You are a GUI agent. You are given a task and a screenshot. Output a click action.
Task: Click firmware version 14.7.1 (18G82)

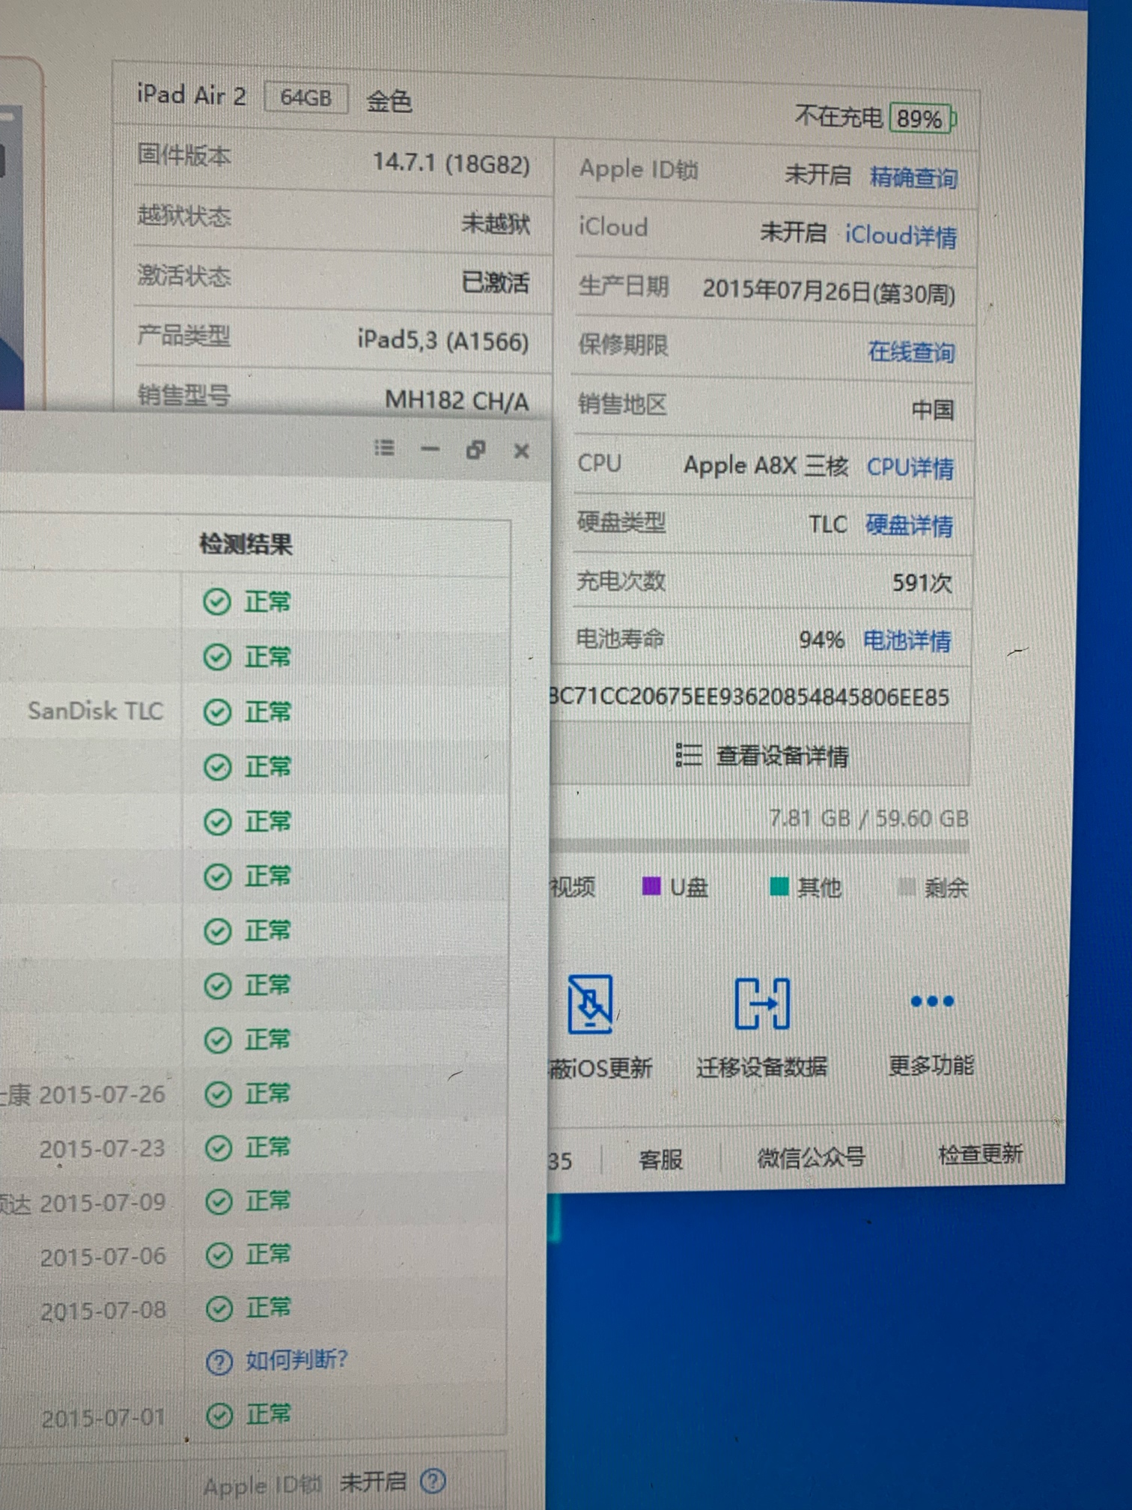click(451, 163)
